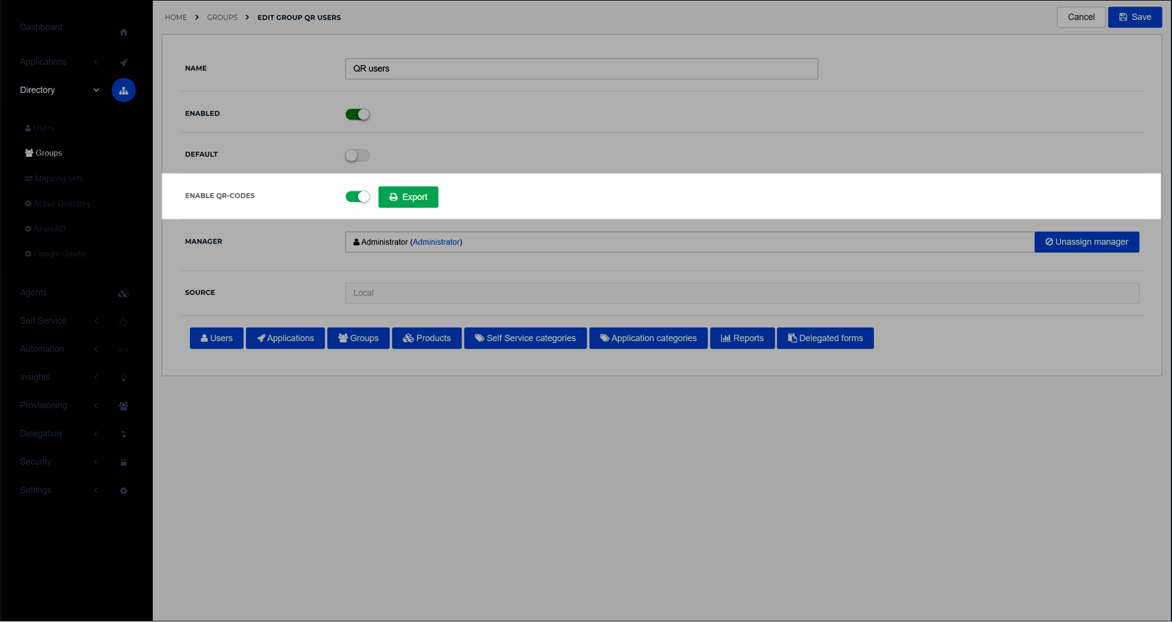This screenshot has width=1172, height=622.
Task: Open the Groups tab button
Action: pos(358,339)
